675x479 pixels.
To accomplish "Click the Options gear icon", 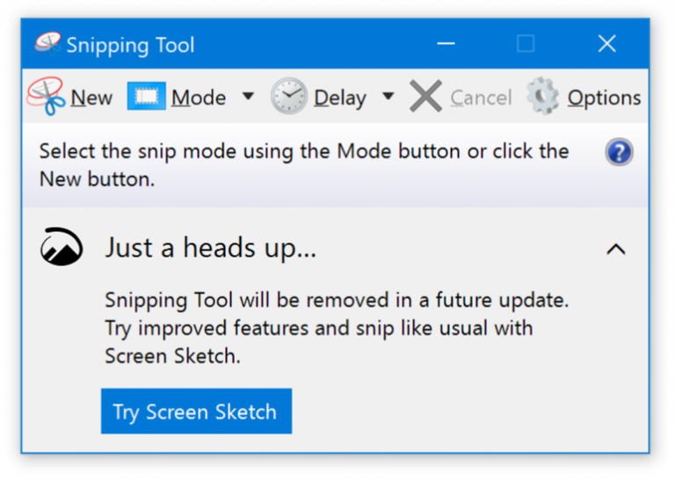I will 543,97.
